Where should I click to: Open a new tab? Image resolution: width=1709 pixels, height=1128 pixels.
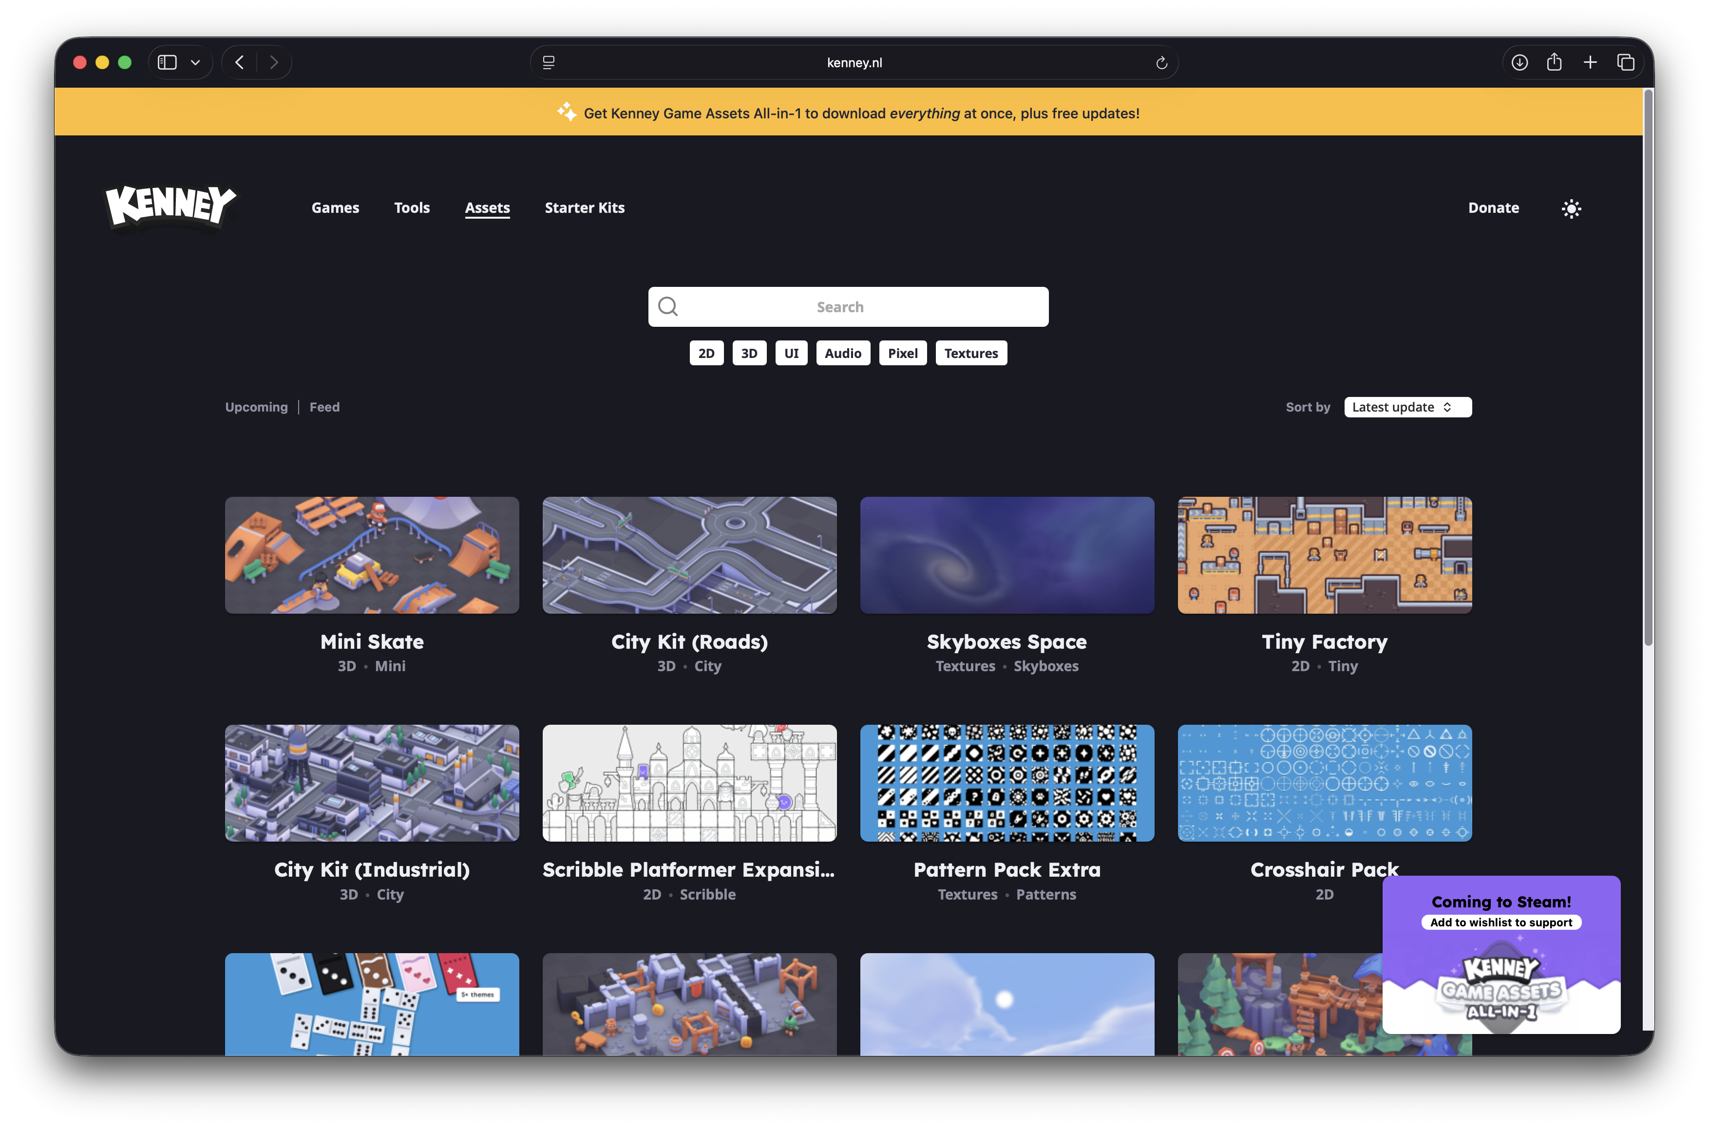tap(1590, 63)
